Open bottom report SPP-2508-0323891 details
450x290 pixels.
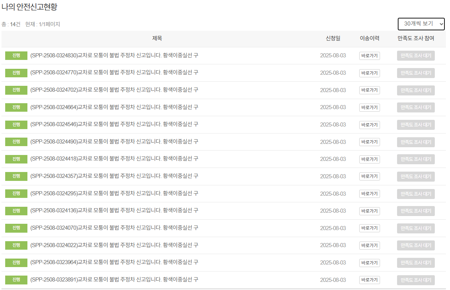pyautogui.click(x=114, y=280)
